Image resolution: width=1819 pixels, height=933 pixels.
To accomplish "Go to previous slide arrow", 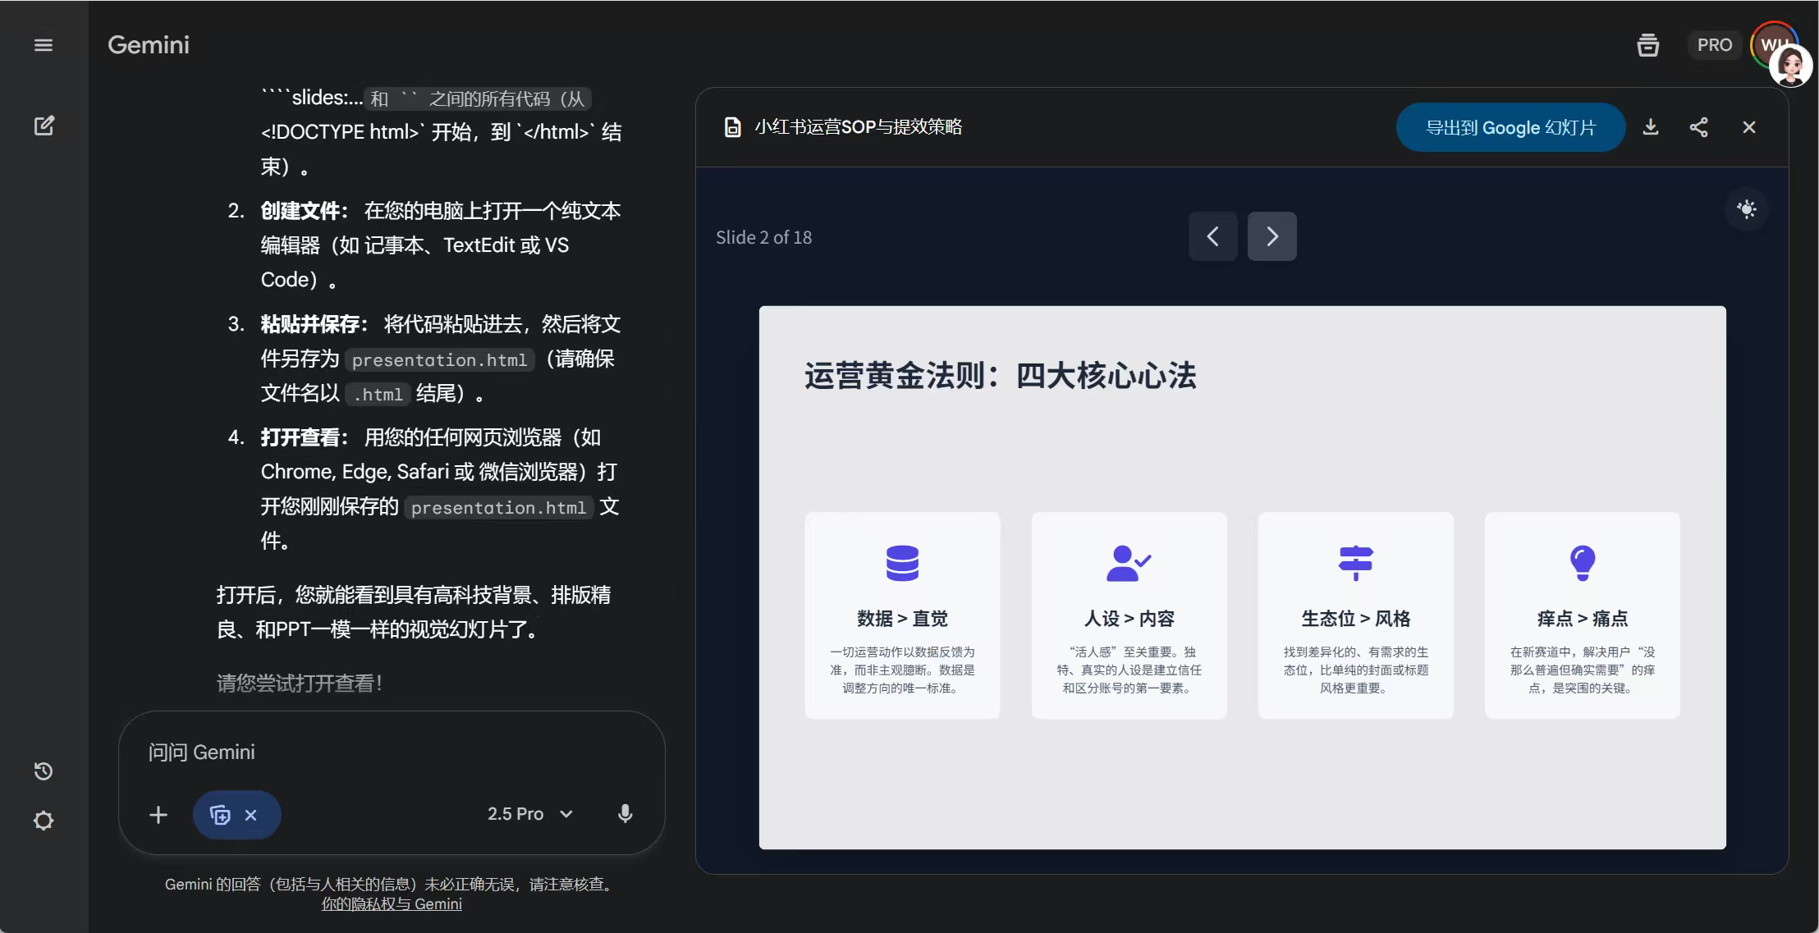I will [1212, 236].
